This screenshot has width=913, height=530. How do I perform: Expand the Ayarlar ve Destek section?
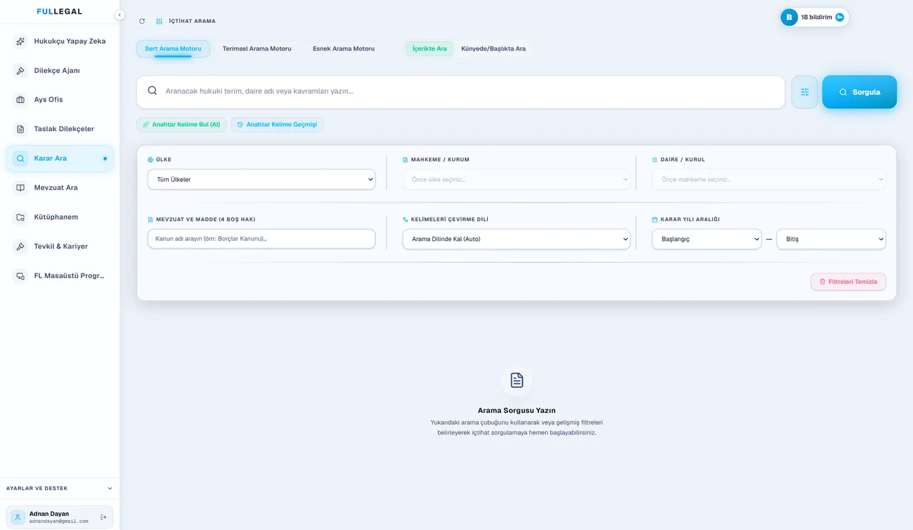pyautogui.click(x=59, y=489)
